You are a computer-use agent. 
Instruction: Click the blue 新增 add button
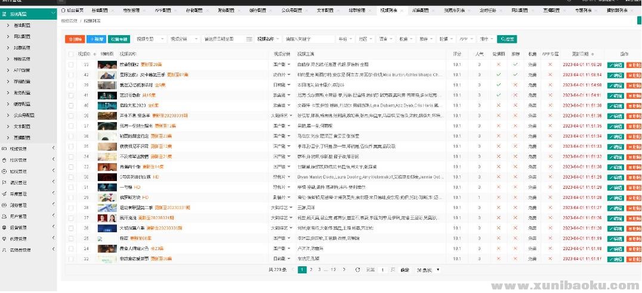pyautogui.click(x=95, y=39)
